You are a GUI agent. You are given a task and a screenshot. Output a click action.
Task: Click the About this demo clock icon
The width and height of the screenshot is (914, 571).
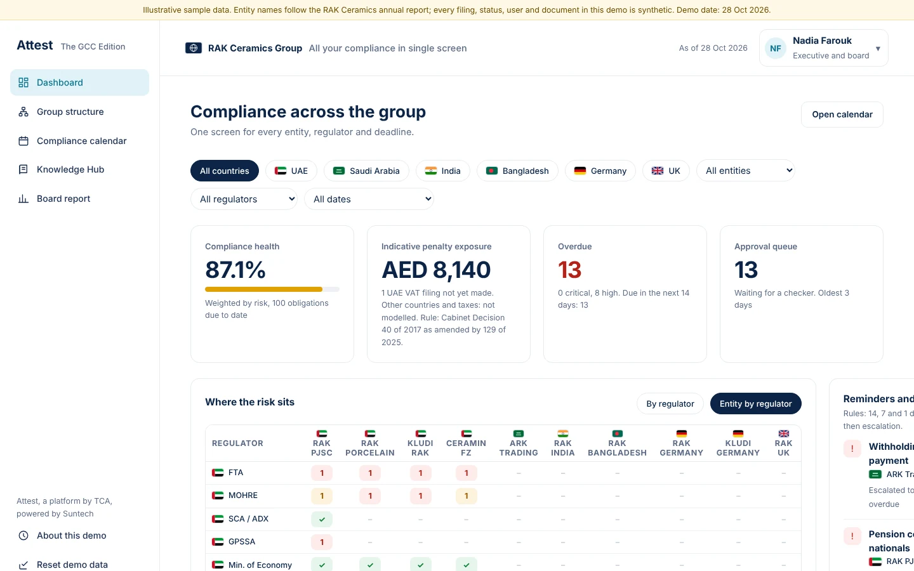tap(23, 535)
